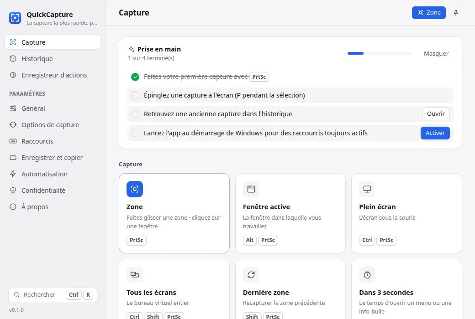The image size is (475, 319).
Task: Open the Historique page
Action: [x=53, y=59]
